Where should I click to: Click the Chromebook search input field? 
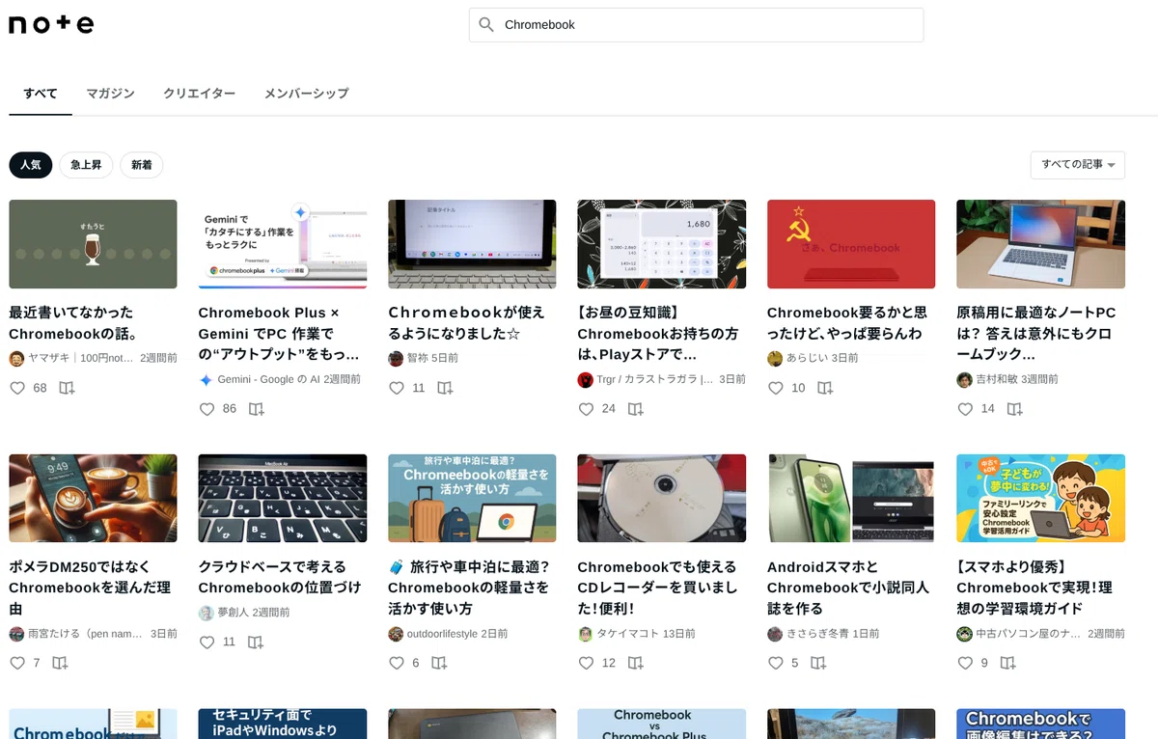point(696,25)
